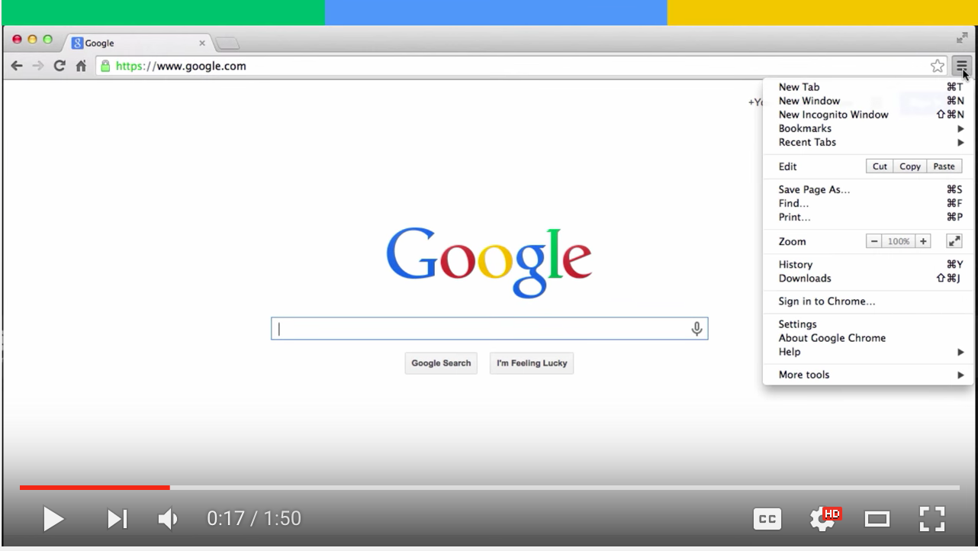
Task: Bookmark this page with the star icon
Action: point(938,66)
